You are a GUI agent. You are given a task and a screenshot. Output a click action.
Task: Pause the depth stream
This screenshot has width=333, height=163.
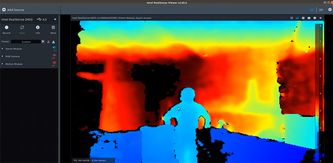click(303, 18)
